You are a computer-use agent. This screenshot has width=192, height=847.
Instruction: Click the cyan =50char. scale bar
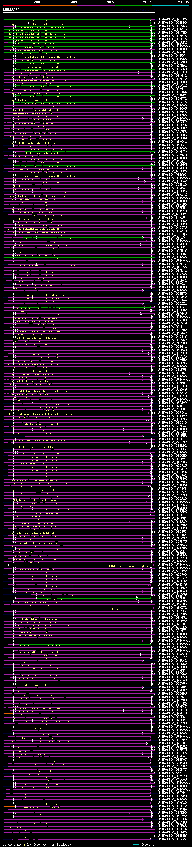pyautogui.click(x=136, y=845)
